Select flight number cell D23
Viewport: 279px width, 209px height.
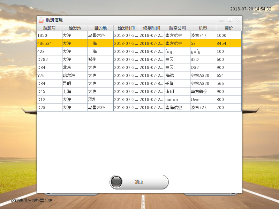[x=50, y=107]
